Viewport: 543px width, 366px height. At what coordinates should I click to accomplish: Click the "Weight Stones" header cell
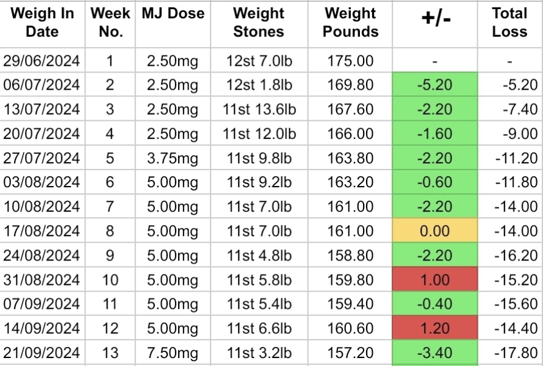(259, 23)
